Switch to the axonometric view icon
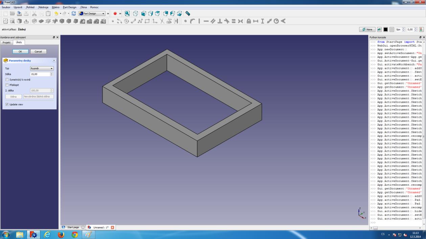The image size is (426, 239). point(135,14)
